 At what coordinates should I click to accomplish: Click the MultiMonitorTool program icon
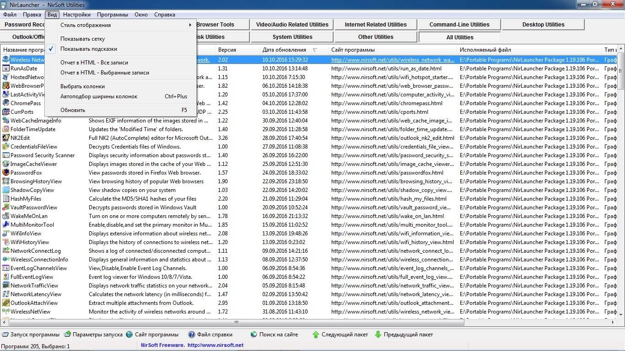click(6, 225)
